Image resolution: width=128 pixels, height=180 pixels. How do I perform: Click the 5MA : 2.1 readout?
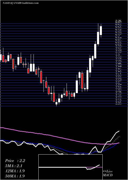(x=14, y=166)
